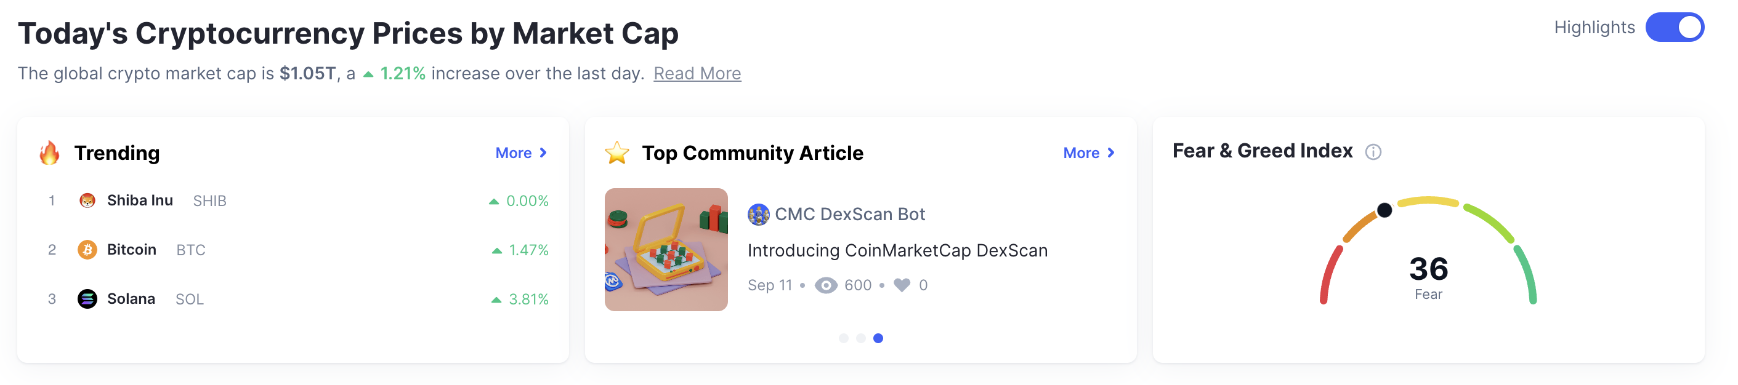This screenshot has height=385, width=1738.
Task: Click the heart like icon on article
Action: click(902, 285)
